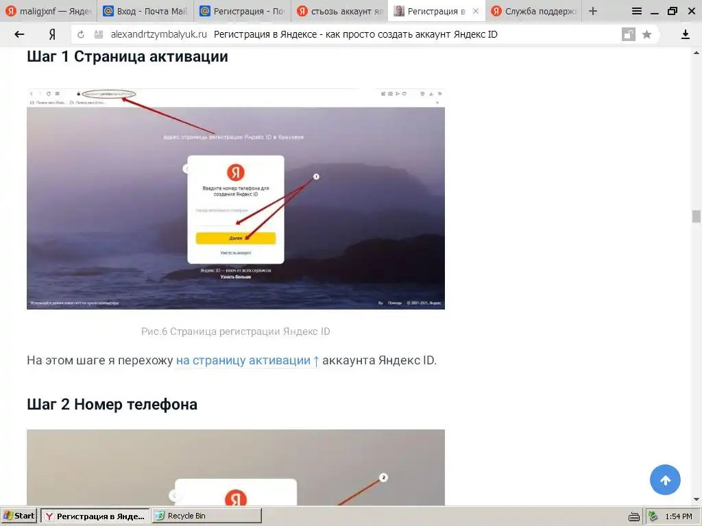Follow the link на страницу активации
This screenshot has width=702, height=526.
(x=247, y=360)
